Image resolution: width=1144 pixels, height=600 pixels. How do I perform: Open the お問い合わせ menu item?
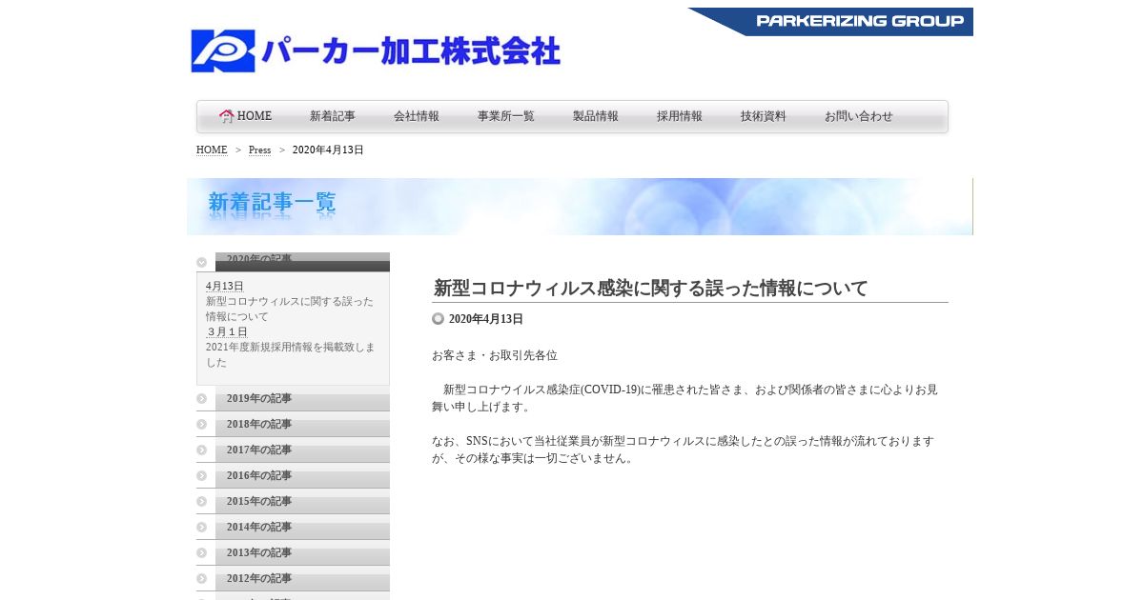[859, 116]
